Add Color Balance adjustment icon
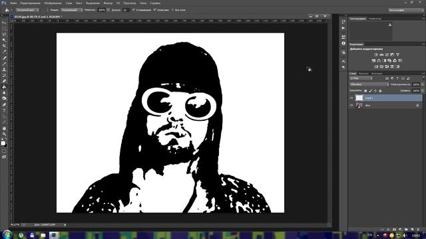 (379, 60)
